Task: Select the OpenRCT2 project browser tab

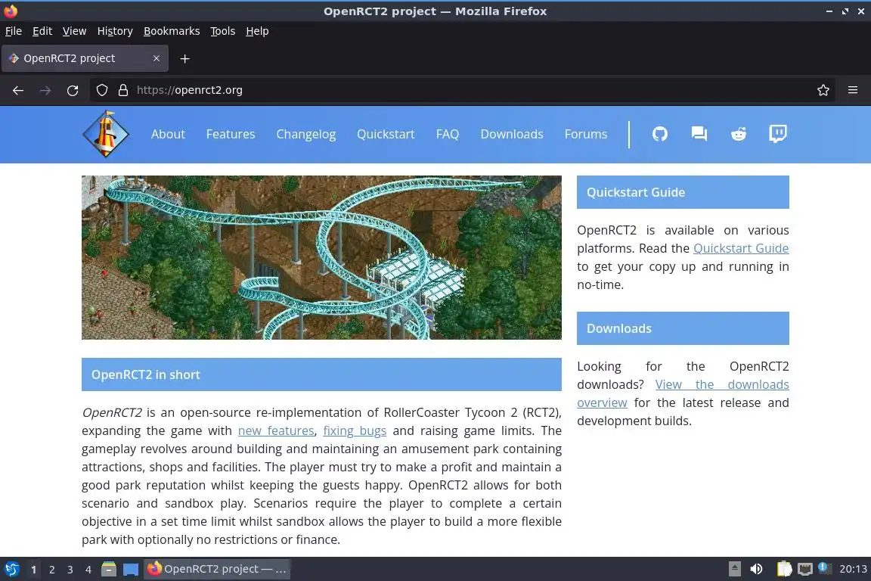Action: pyautogui.click(x=85, y=58)
